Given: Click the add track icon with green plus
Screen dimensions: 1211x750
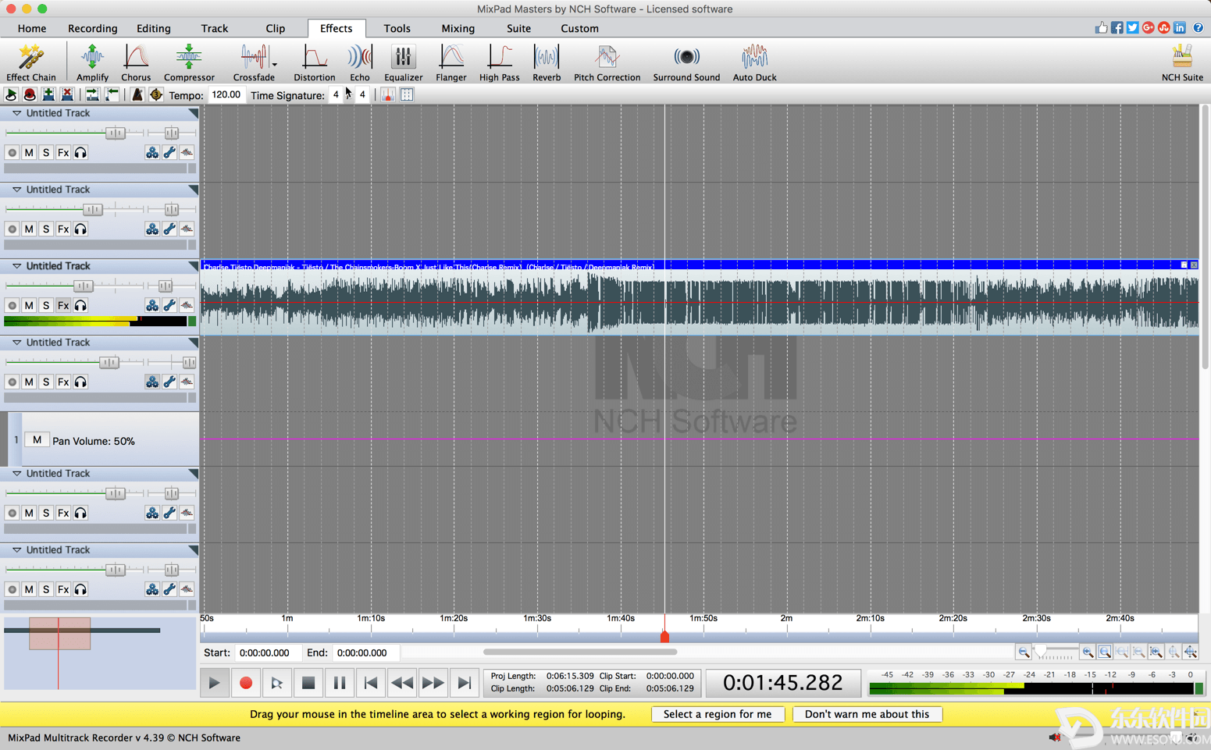Looking at the screenshot, I should [48, 95].
